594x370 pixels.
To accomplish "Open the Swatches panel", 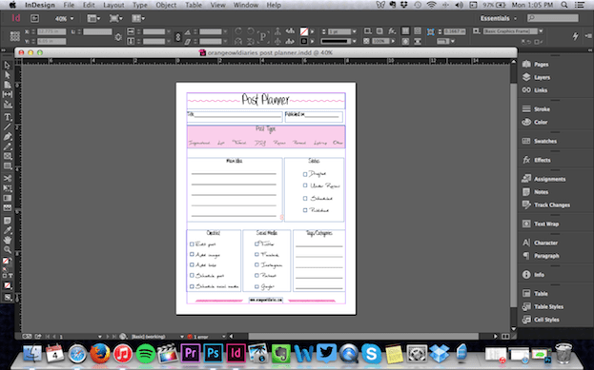I will 540,141.
